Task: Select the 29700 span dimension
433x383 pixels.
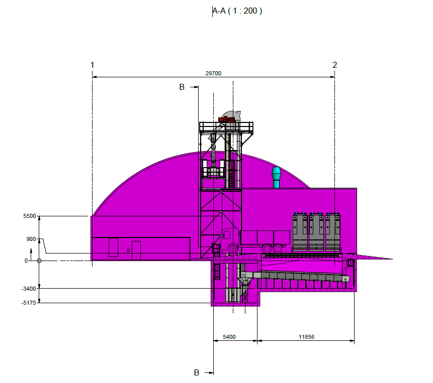Action: point(213,73)
